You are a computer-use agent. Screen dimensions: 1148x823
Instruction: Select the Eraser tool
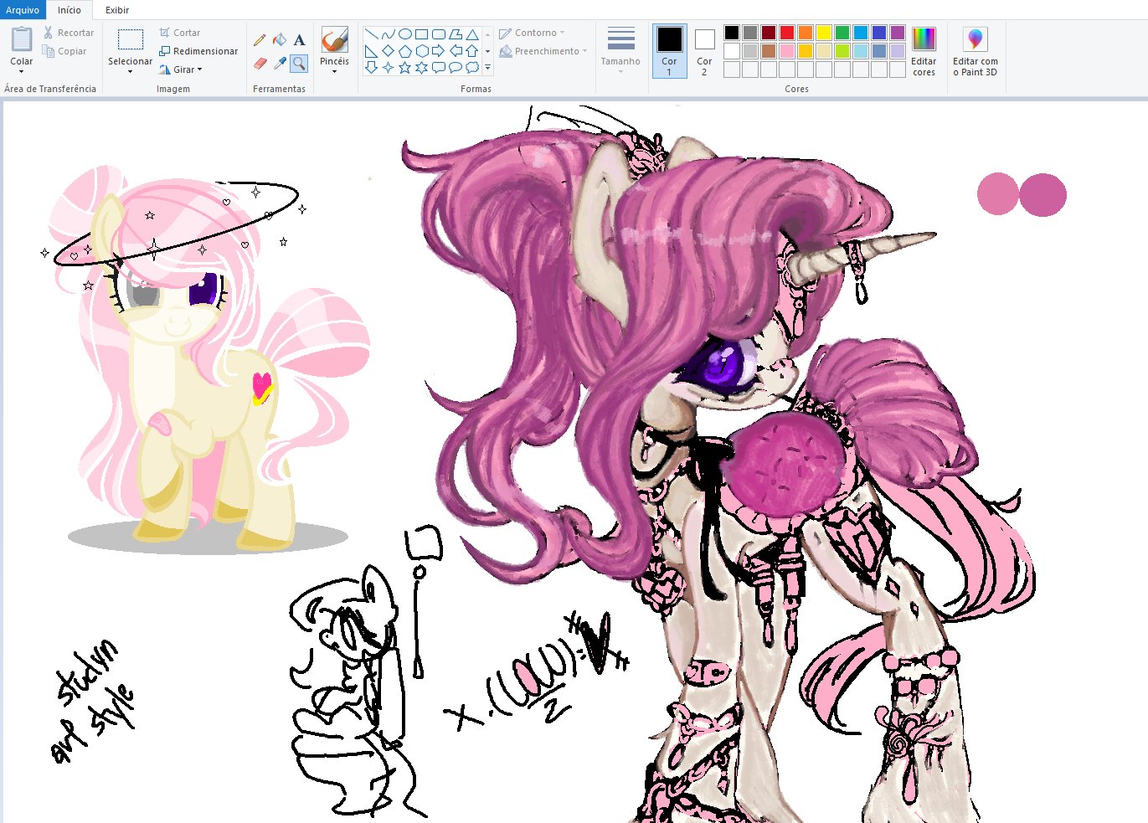[260, 63]
